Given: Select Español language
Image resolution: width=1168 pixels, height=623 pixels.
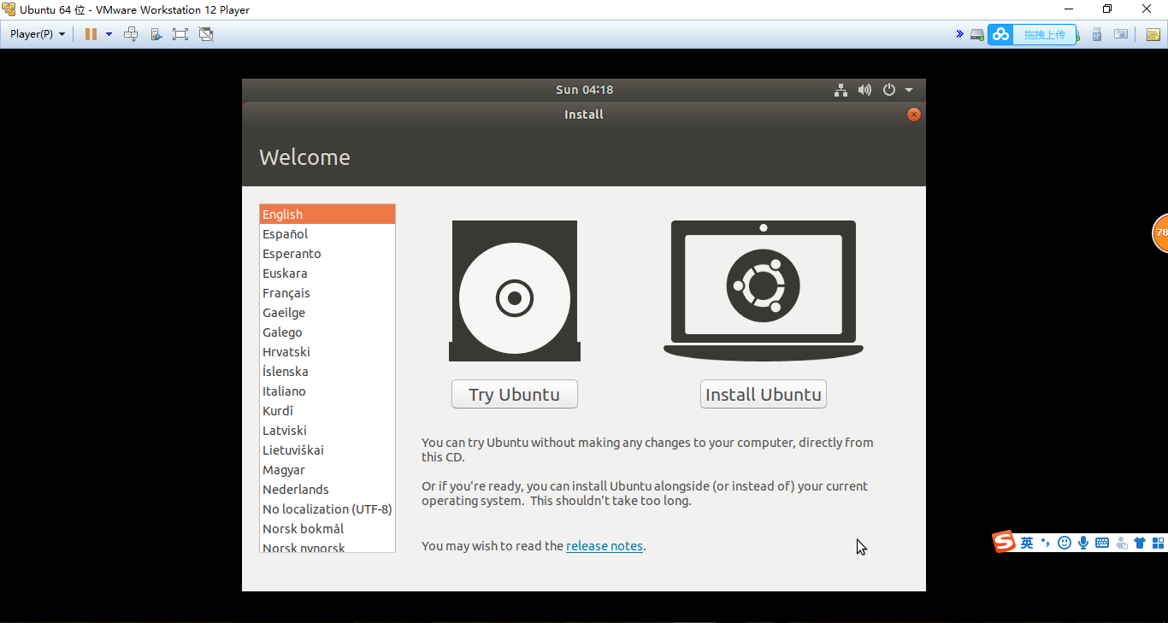Looking at the screenshot, I should coord(327,234).
